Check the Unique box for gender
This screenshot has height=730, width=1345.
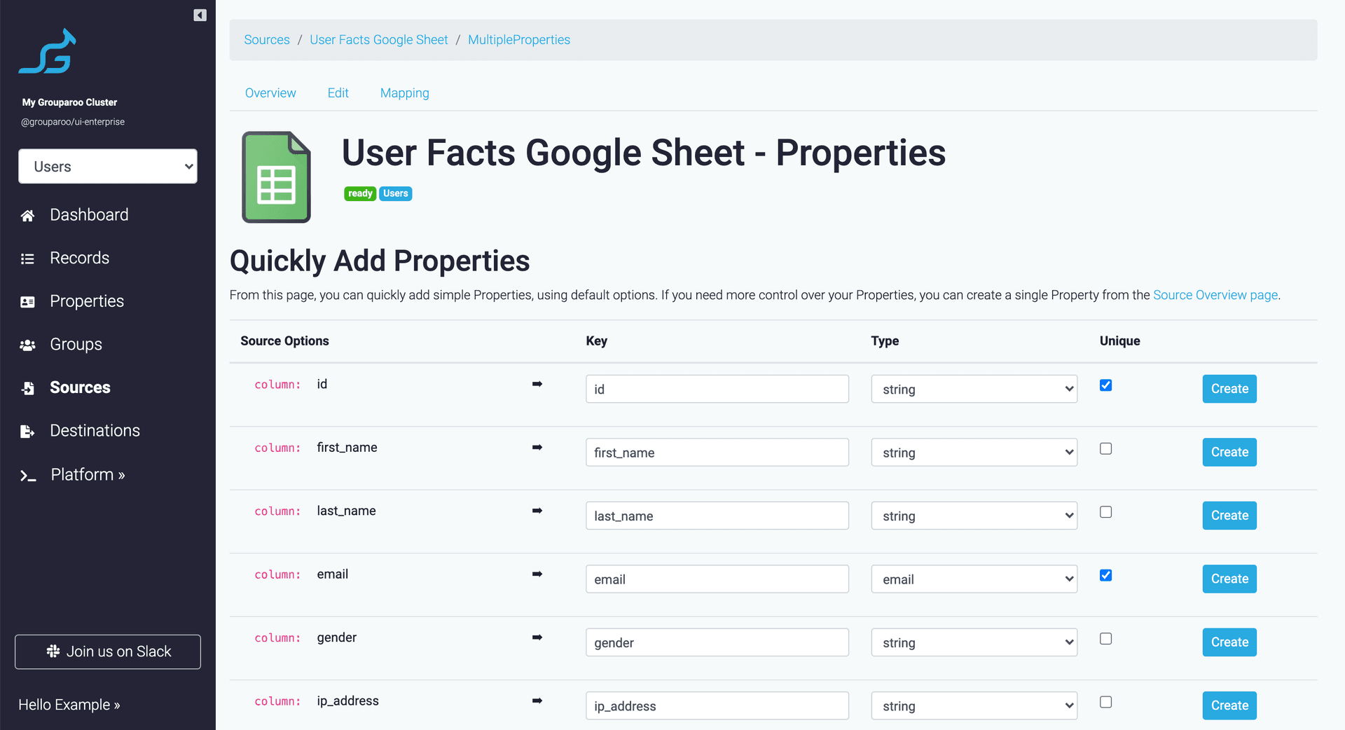click(1105, 639)
